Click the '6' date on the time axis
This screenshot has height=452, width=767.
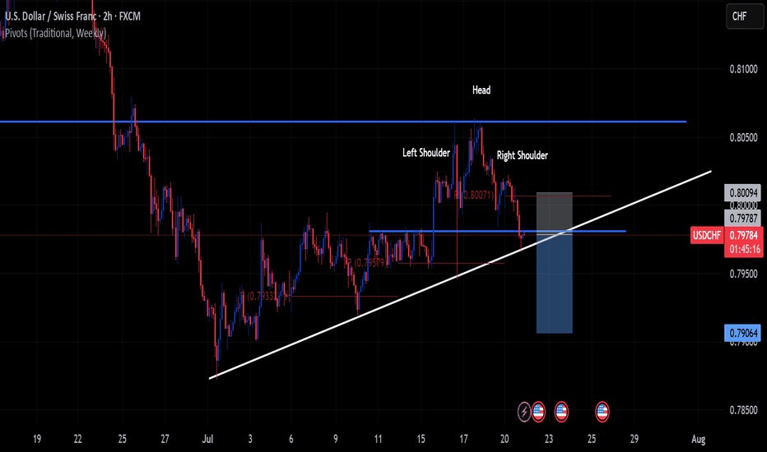click(291, 439)
